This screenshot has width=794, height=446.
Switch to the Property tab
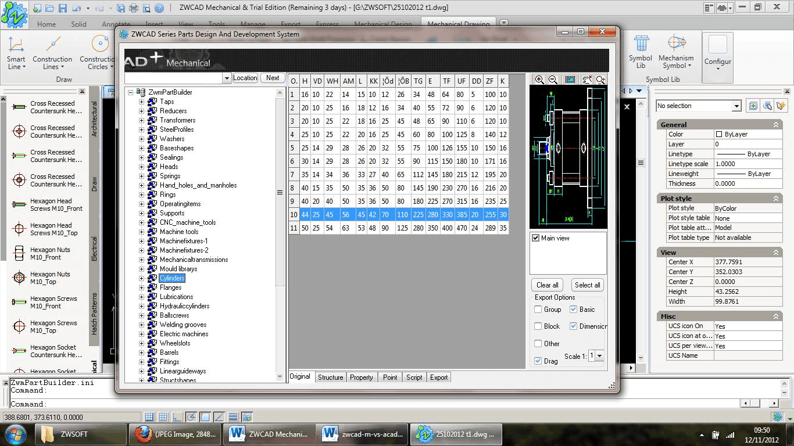pos(361,377)
